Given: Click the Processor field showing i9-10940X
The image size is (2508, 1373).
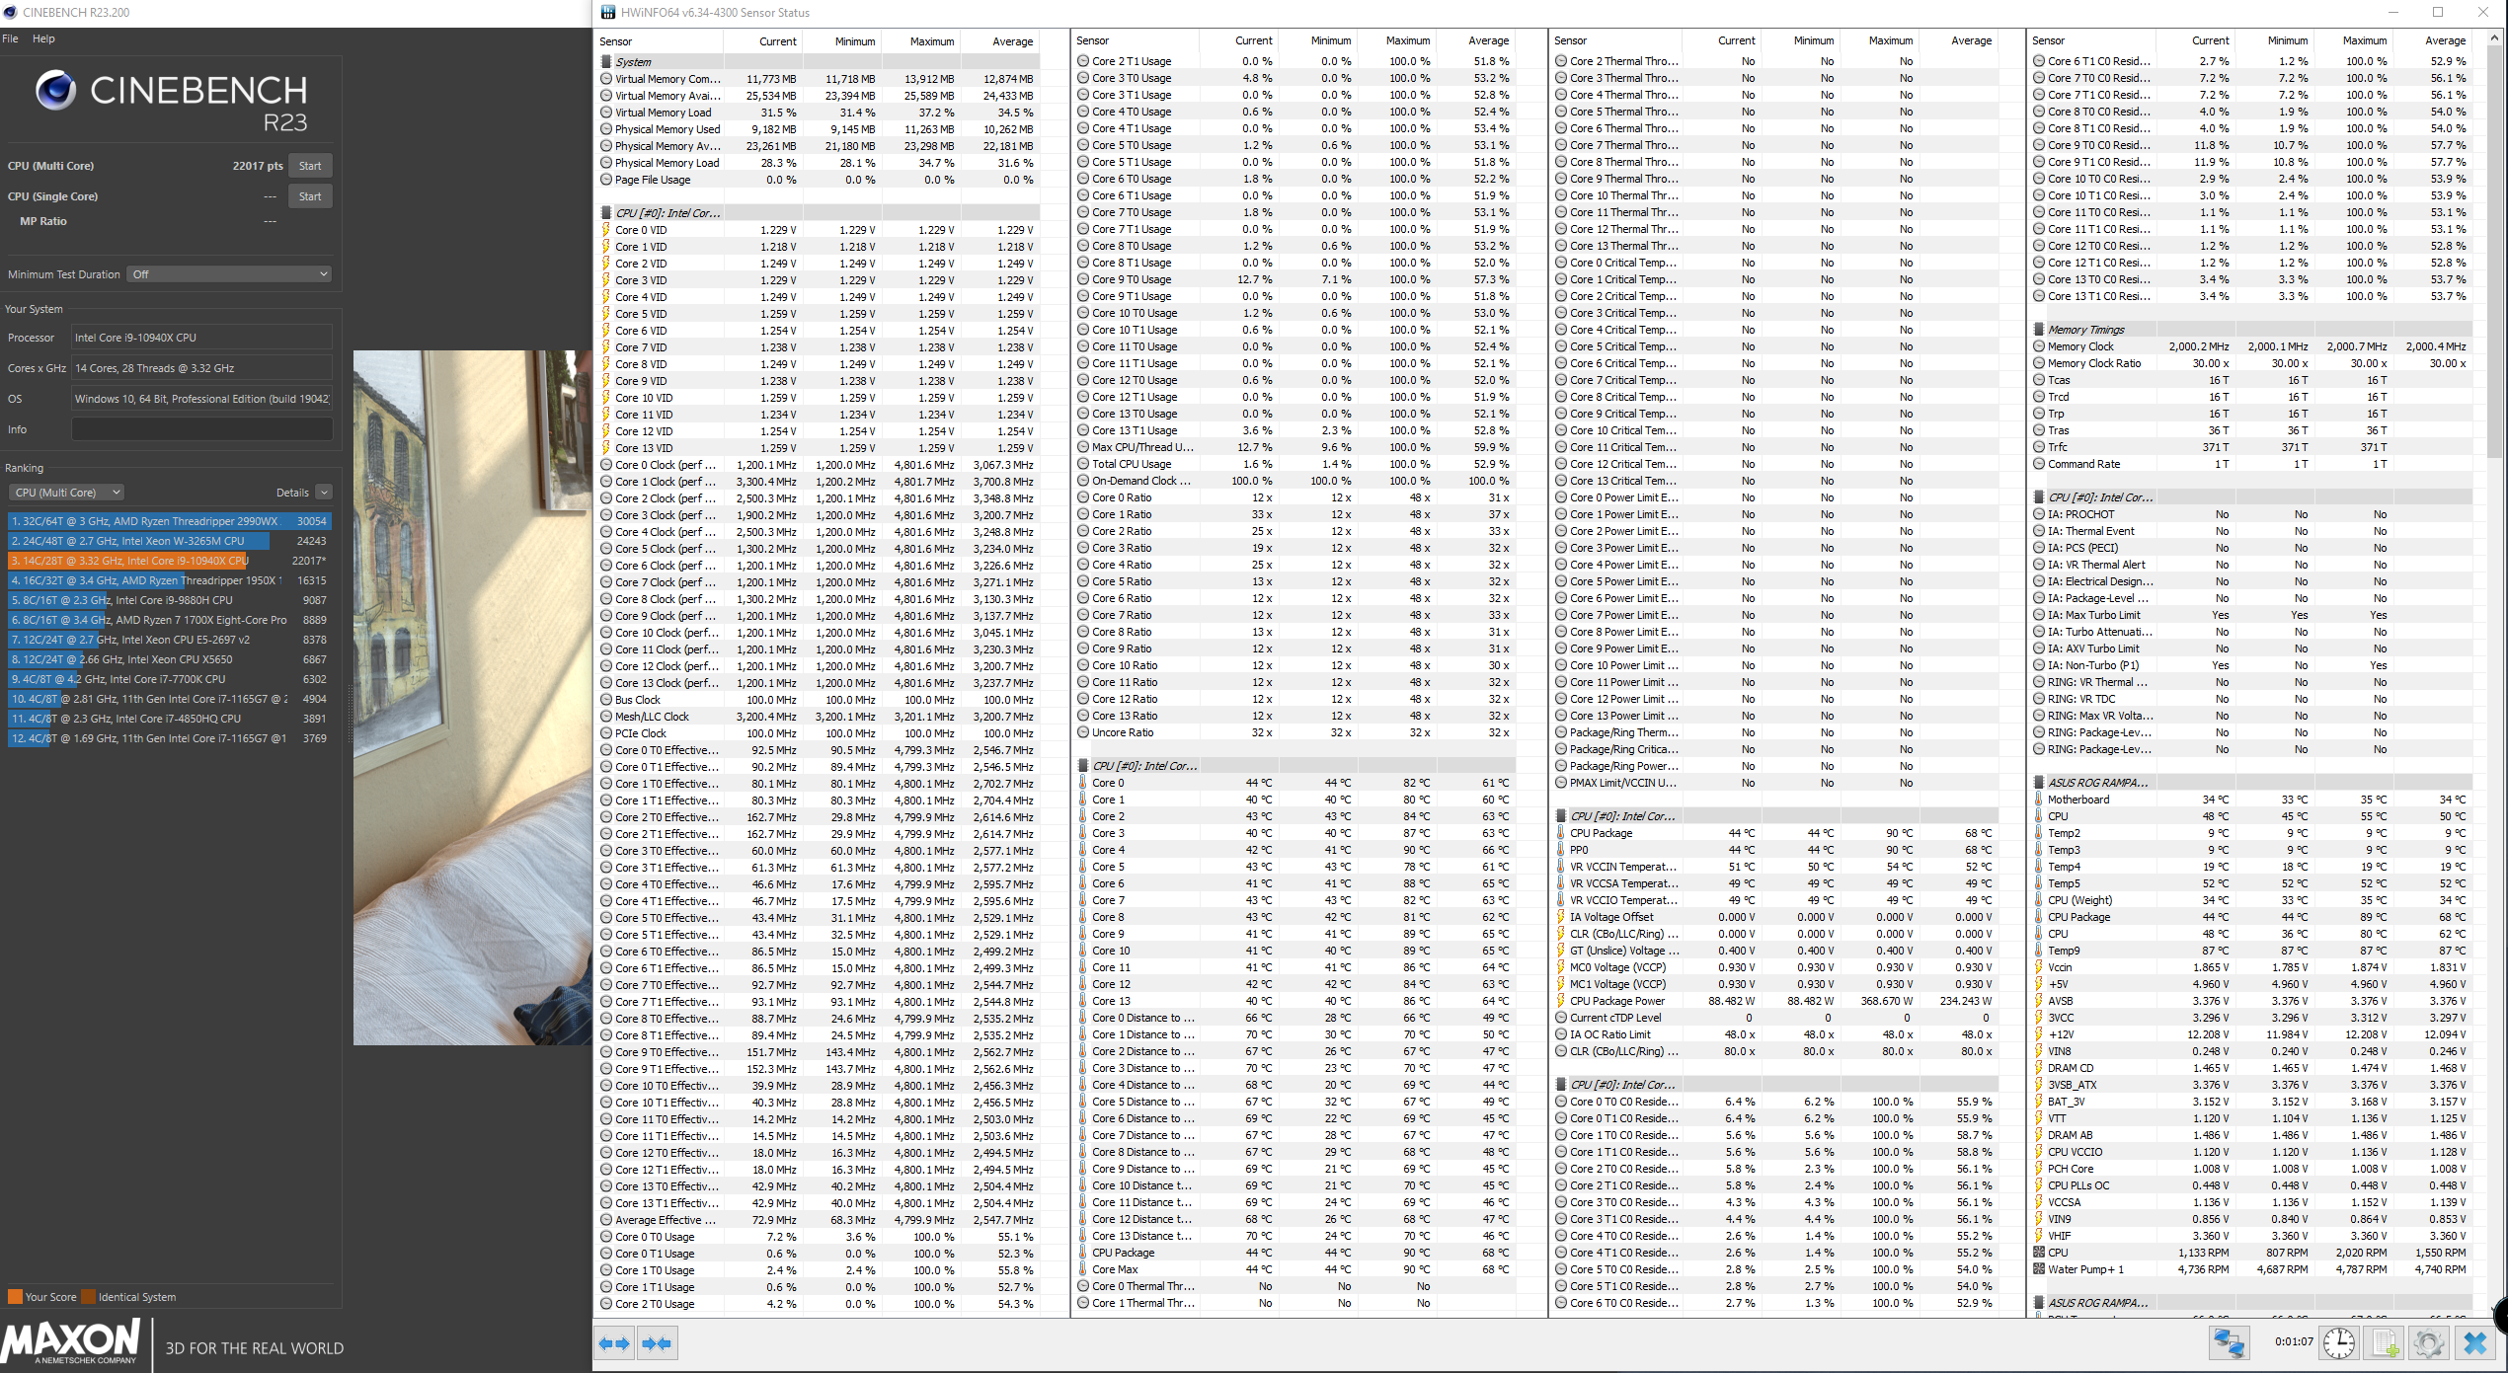Looking at the screenshot, I should [x=201, y=338].
